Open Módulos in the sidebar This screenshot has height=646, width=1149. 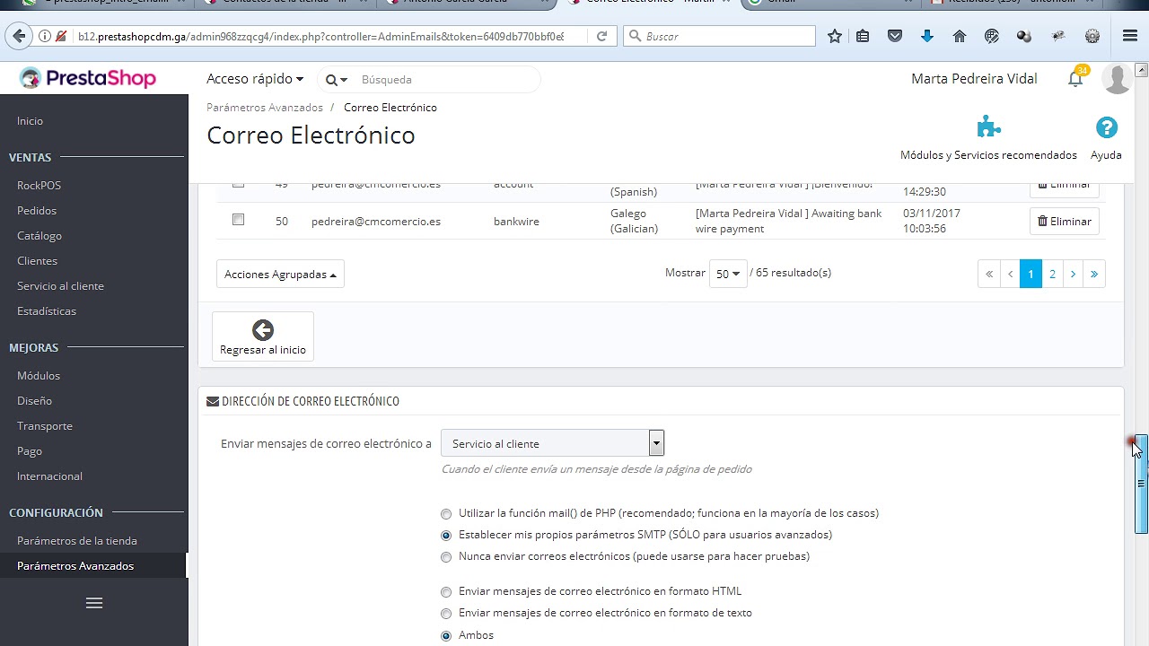(x=39, y=376)
